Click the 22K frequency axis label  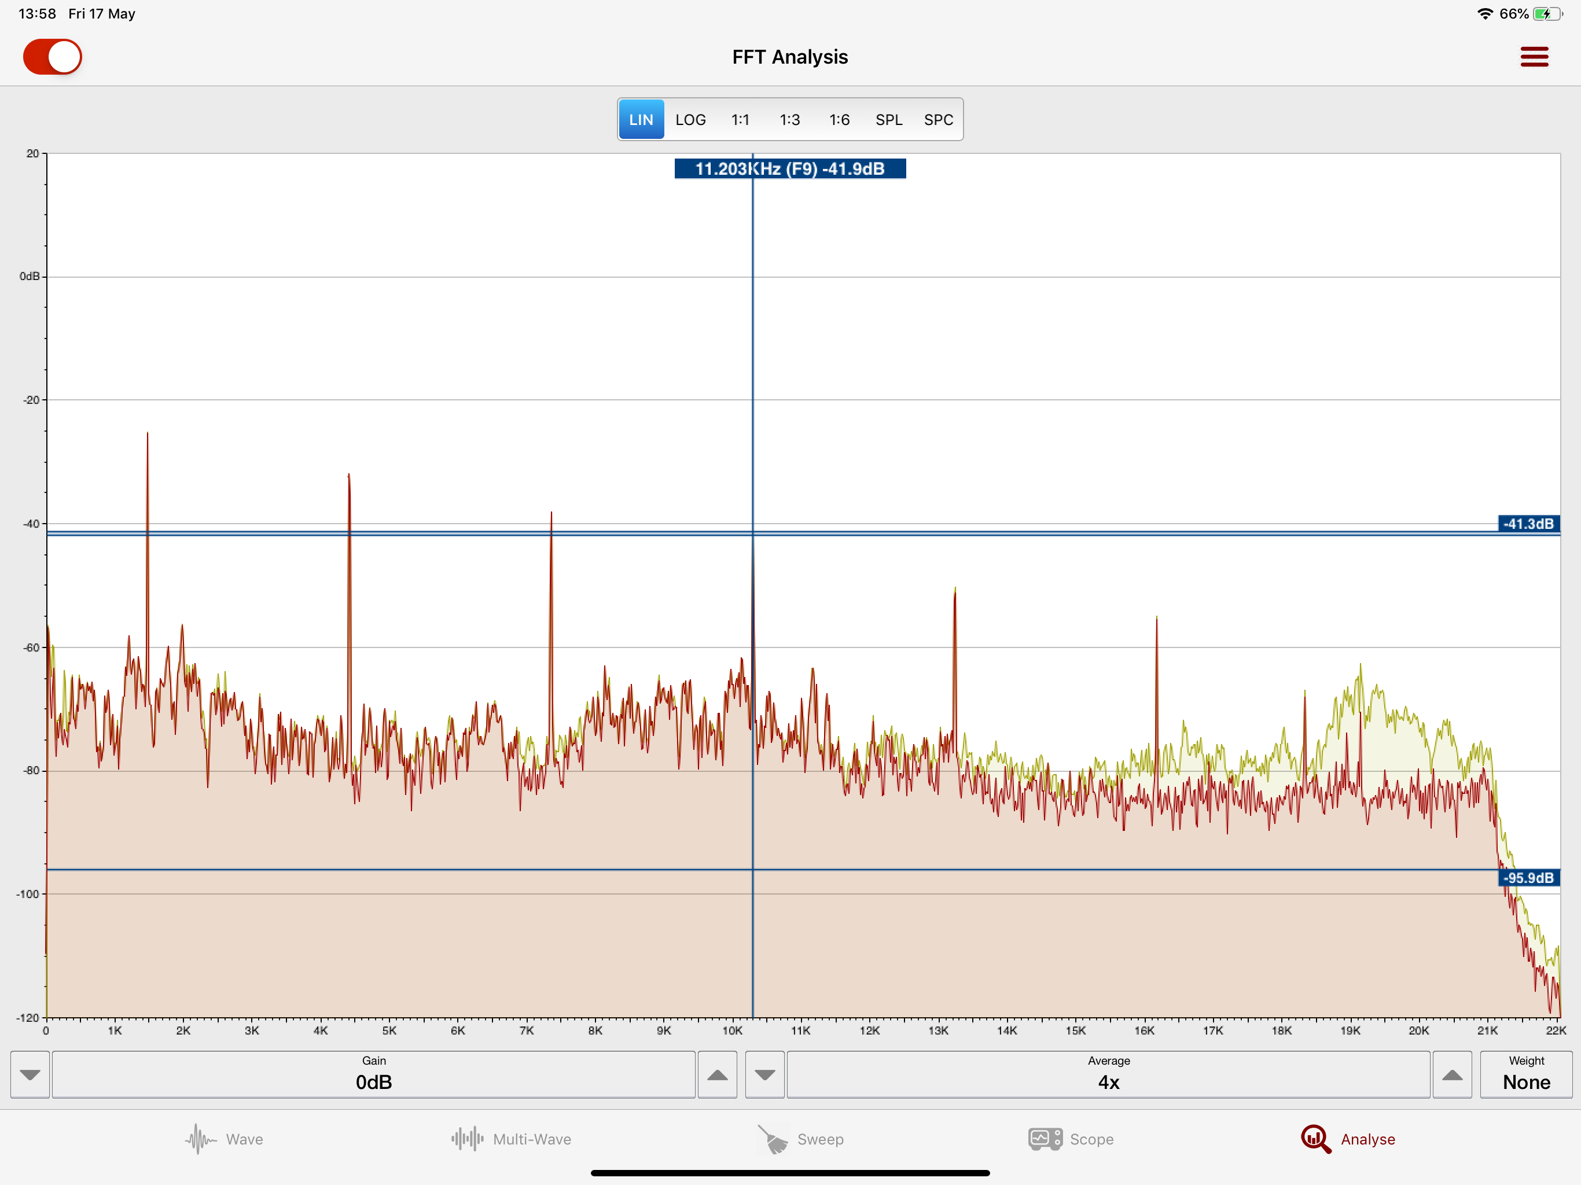(1556, 1031)
